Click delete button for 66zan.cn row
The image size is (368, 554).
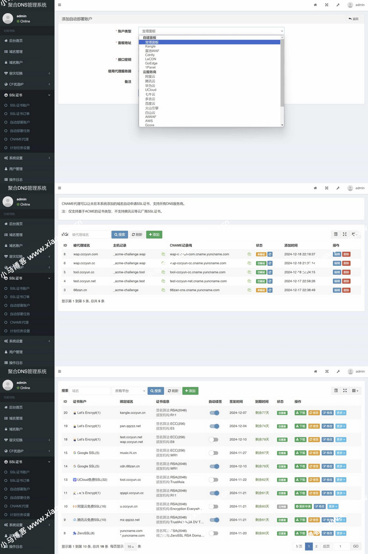pos(346,290)
